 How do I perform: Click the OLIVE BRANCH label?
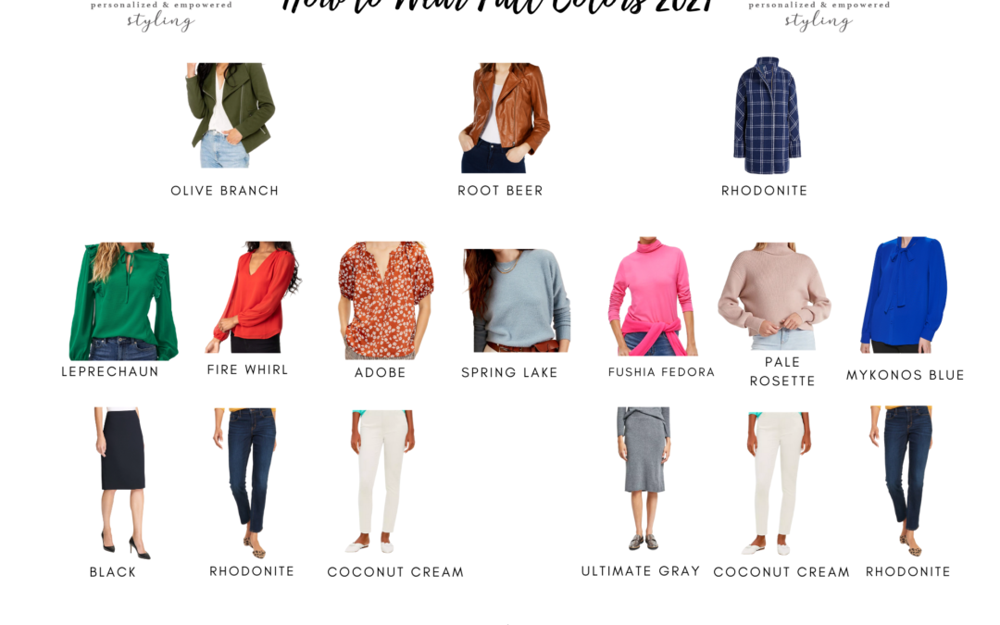[x=224, y=191]
